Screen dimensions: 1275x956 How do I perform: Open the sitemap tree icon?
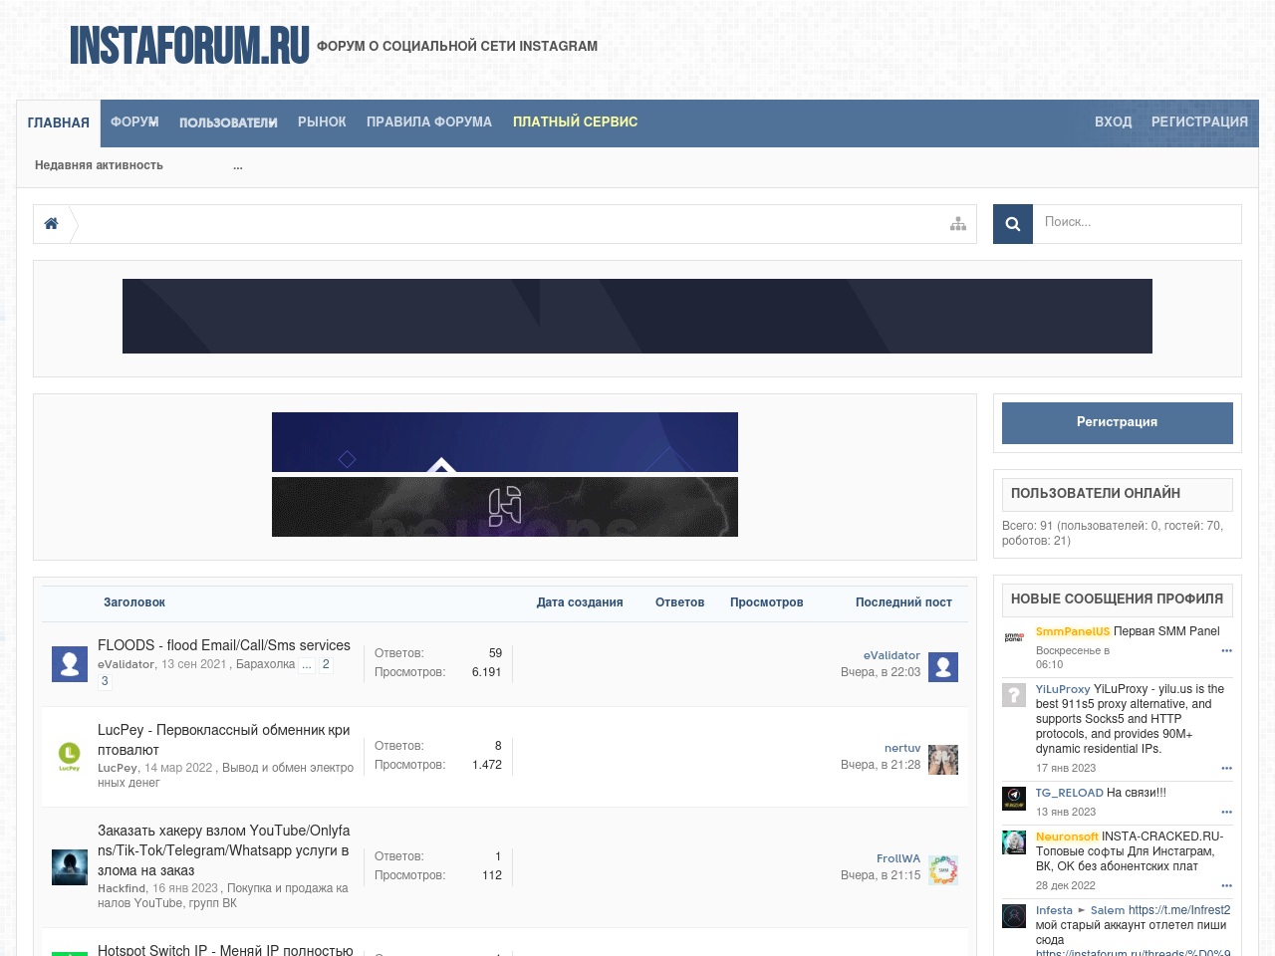958,224
